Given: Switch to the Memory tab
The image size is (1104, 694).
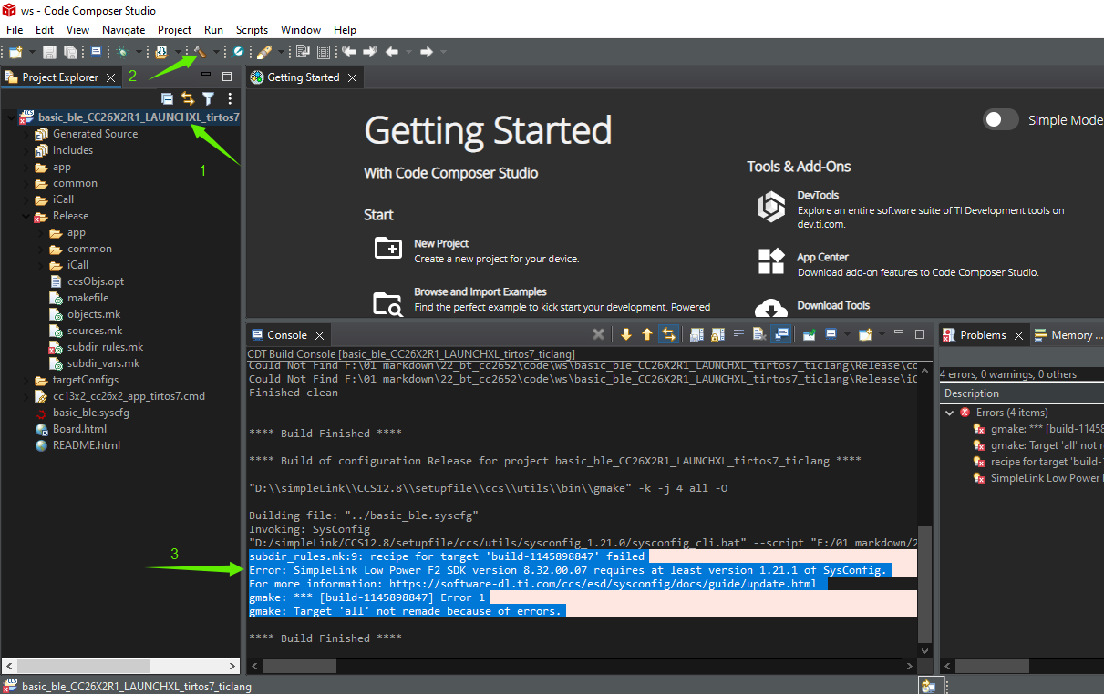Looking at the screenshot, I should click(1067, 335).
